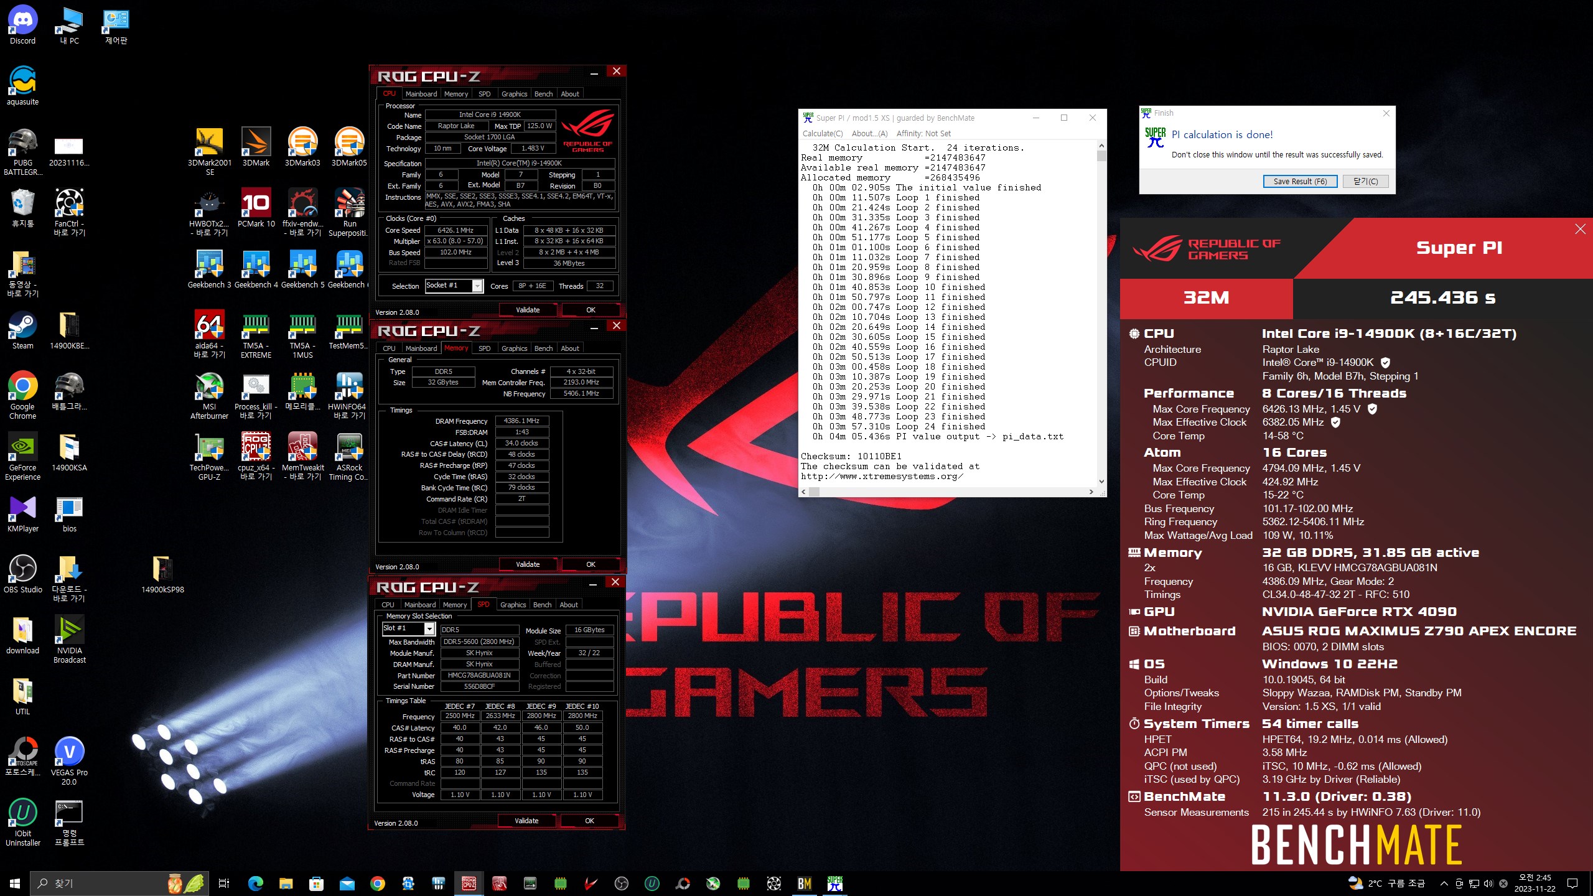Screen dimensions: 1593x896
Task: Open the Steam desktop icon
Action: pyautogui.click(x=22, y=330)
